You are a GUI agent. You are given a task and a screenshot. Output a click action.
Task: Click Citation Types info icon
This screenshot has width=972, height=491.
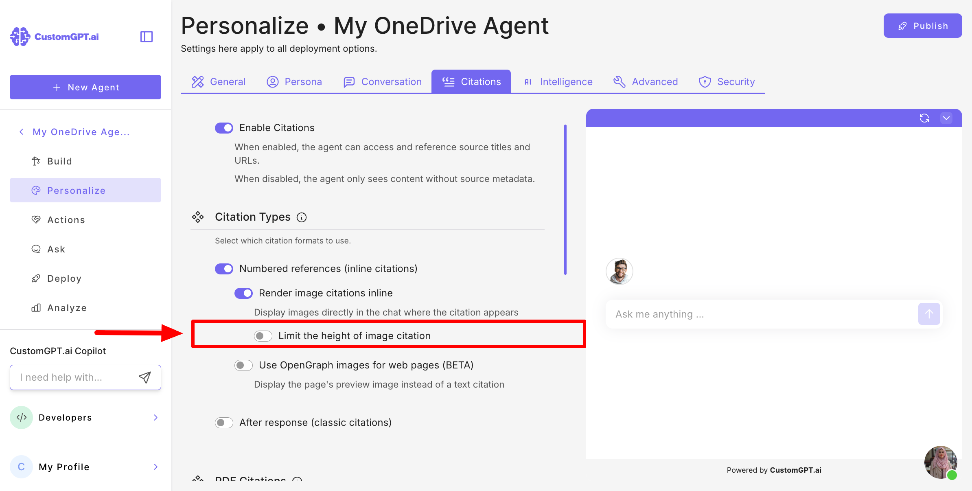[302, 217]
